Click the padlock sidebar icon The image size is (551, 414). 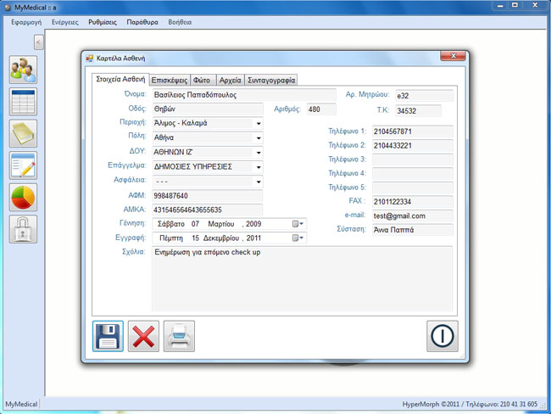(x=23, y=229)
